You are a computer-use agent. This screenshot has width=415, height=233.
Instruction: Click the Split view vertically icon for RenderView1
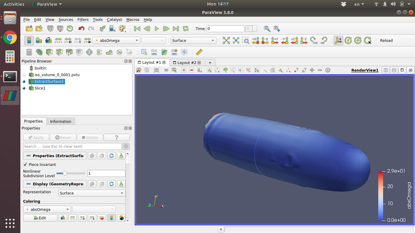[x=394, y=70]
